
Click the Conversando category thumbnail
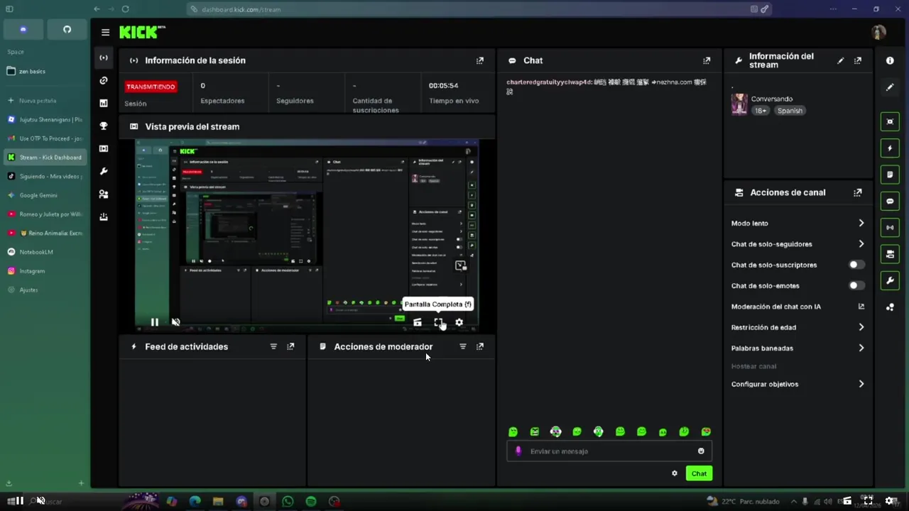[x=739, y=104]
